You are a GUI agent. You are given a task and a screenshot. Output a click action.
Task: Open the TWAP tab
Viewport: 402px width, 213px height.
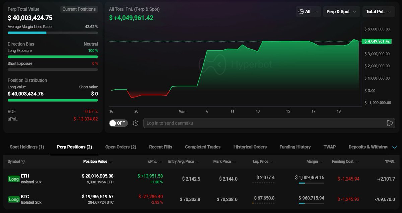(x=330, y=147)
